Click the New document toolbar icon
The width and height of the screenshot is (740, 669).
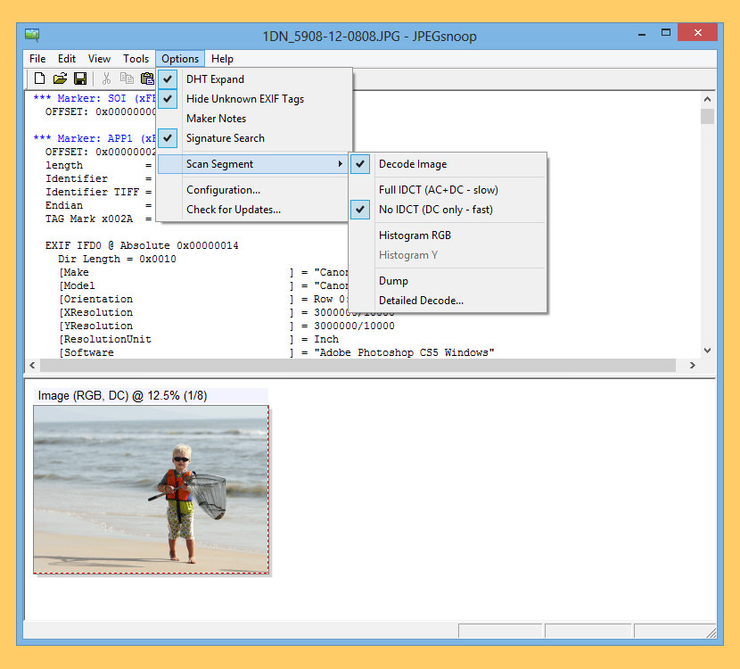tap(39, 78)
